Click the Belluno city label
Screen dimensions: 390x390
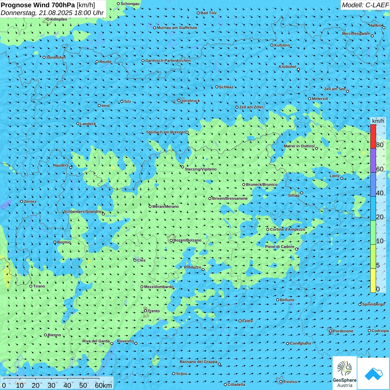287,300
